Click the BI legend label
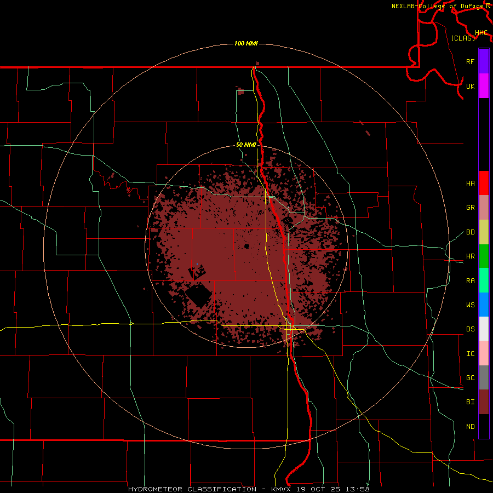This screenshot has height=493, width=493. (x=470, y=402)
